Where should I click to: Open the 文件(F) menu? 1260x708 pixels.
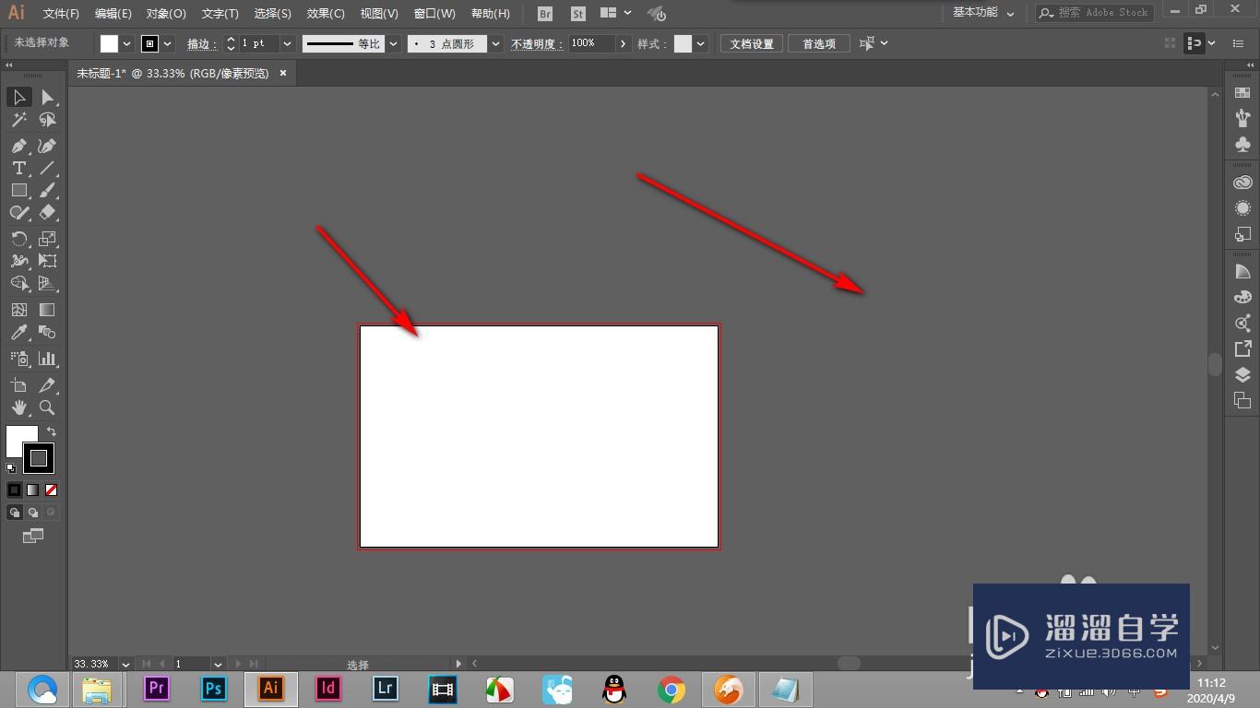pyautogui.click(x=61, y=14)
